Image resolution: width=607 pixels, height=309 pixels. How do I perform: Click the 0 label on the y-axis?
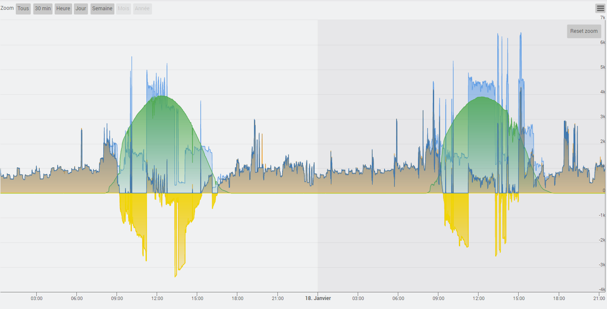[x=604, y=190]
